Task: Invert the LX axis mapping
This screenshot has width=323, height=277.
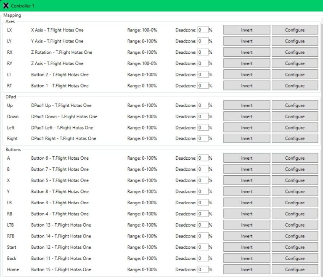Action: [246, 30]
